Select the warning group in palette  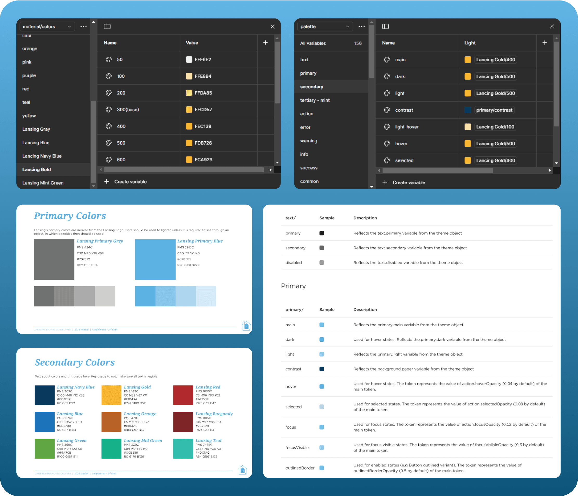pyautogui.click(x=331, y=141)
